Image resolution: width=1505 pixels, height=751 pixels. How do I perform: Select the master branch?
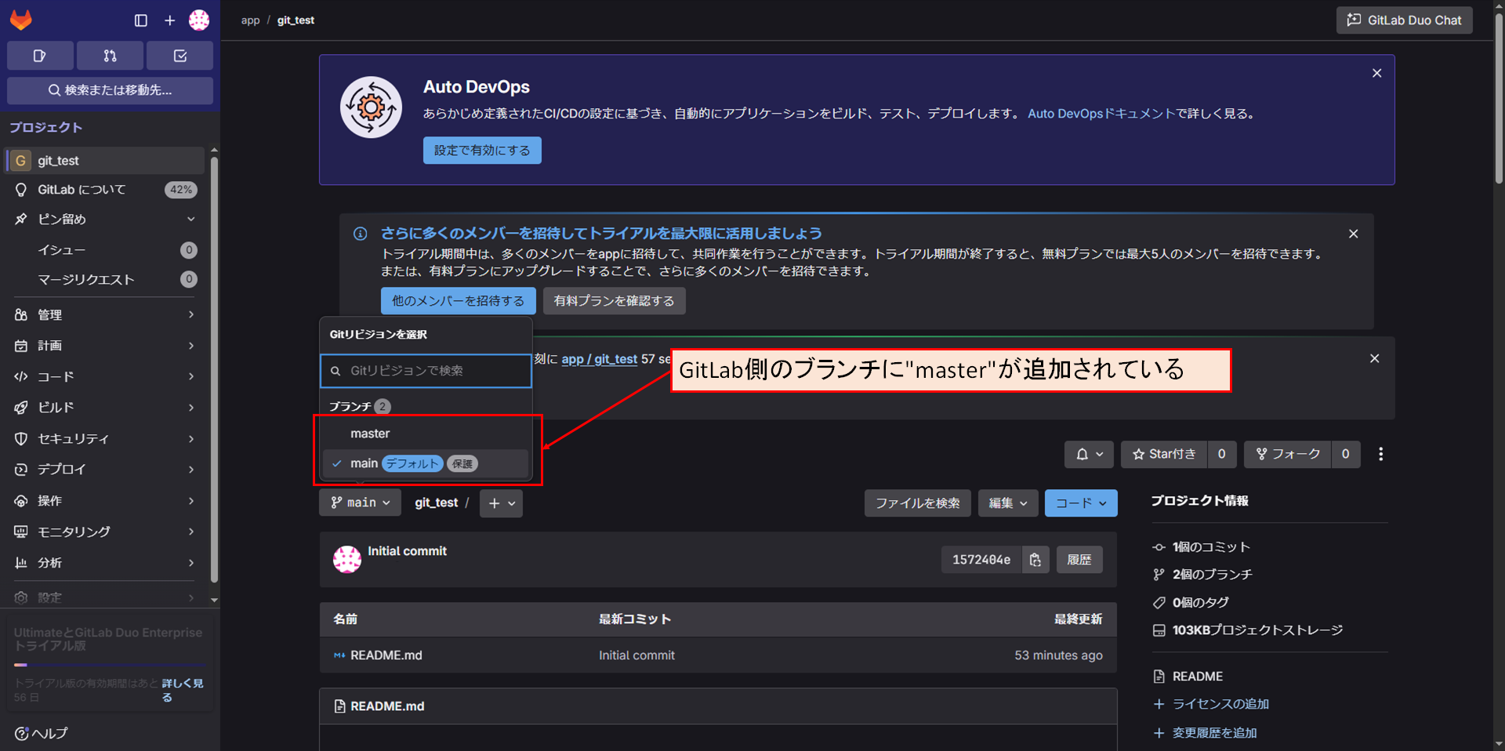click(x=426, y=434)
